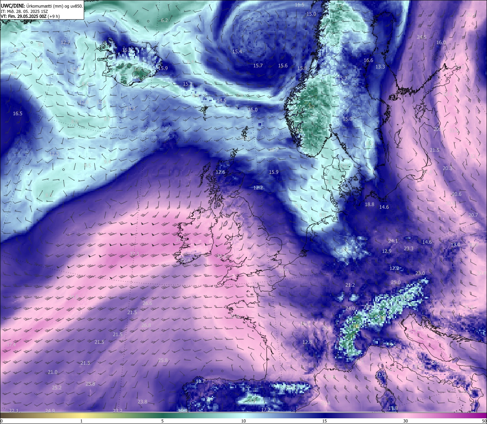
Task: Pick the 12.6 value near Scotland
Action: (x=220, y=172)
